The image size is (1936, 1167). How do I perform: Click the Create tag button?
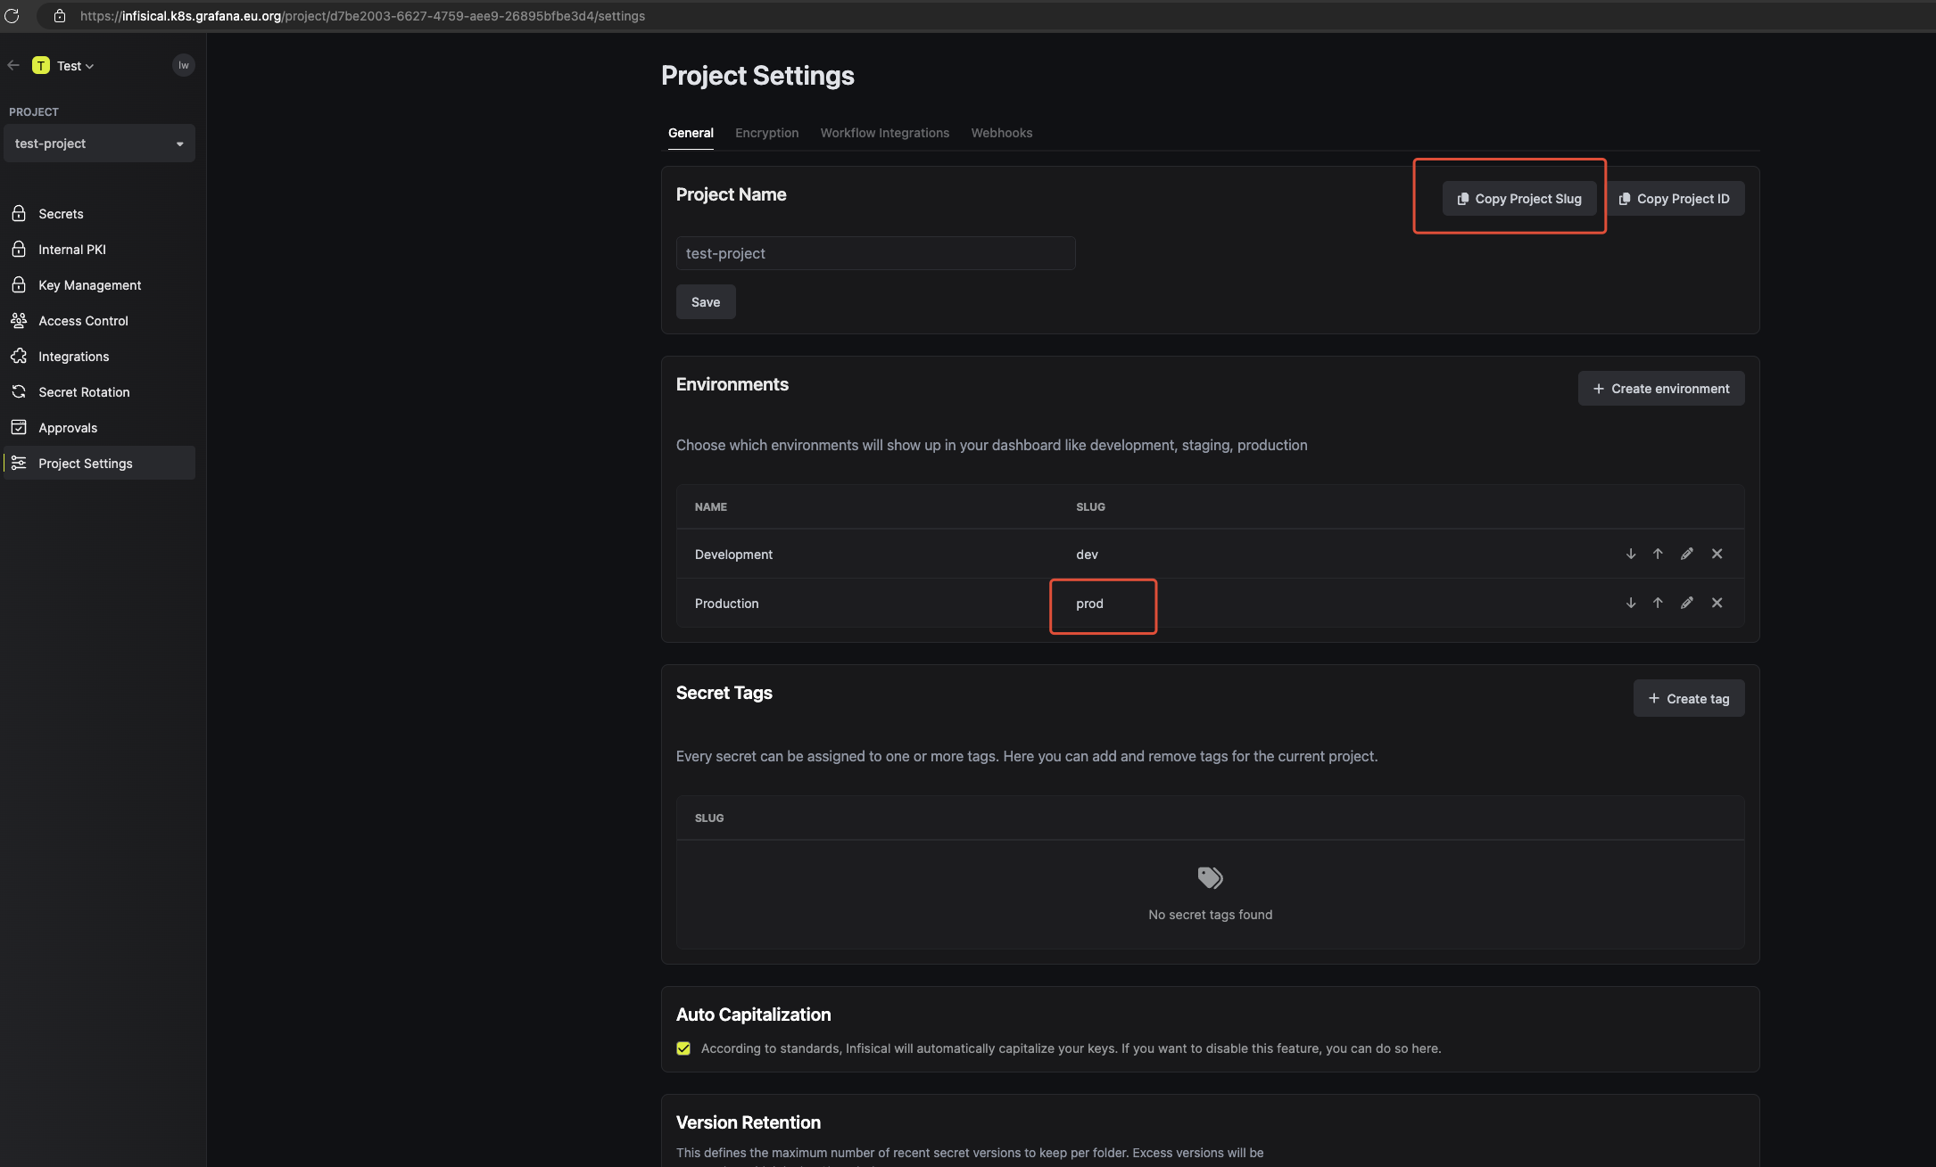click(1688, 699)
